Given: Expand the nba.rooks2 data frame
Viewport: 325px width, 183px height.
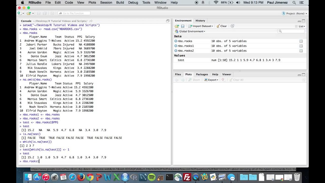Looking at the screenshot, I should point(176,51).
